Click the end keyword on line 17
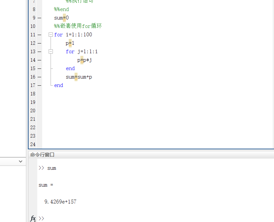This screenshot has height=222, width=274. pos(58,85)
